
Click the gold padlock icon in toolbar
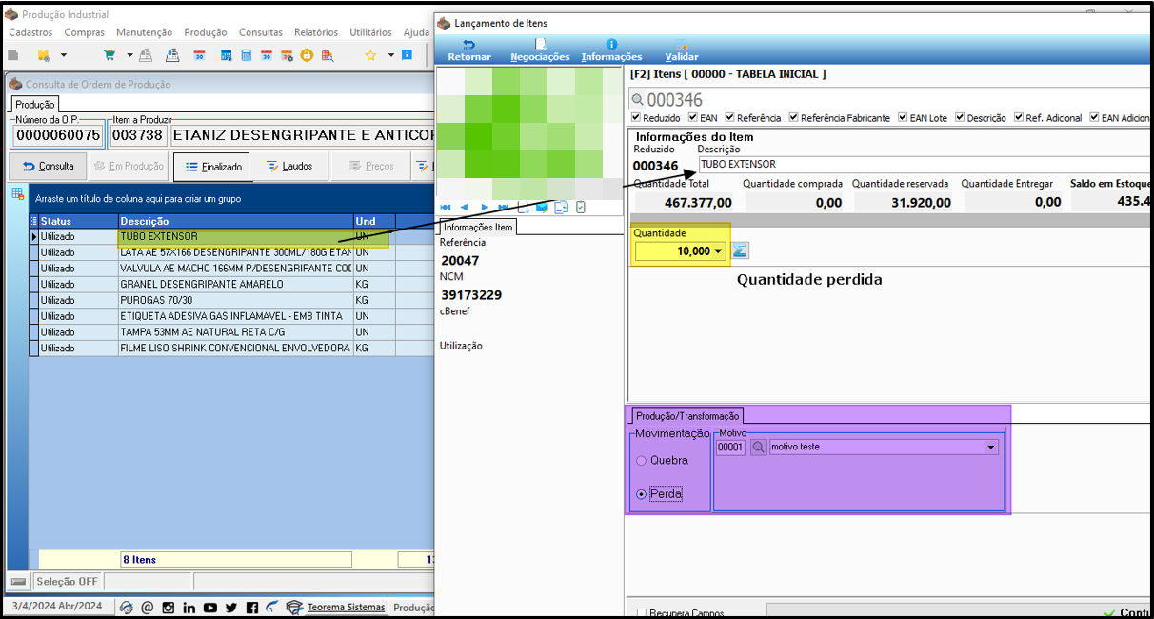coord(308,56)
